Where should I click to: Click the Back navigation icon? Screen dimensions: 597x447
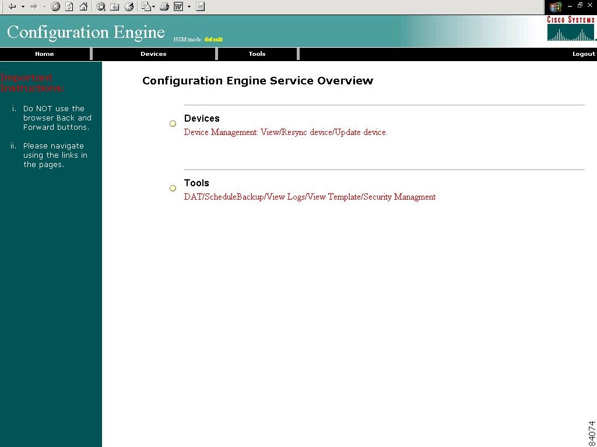pos(12,6)
